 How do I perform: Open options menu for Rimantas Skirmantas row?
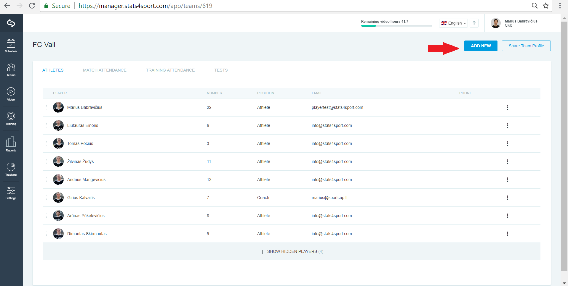click(x=508, y=234)
